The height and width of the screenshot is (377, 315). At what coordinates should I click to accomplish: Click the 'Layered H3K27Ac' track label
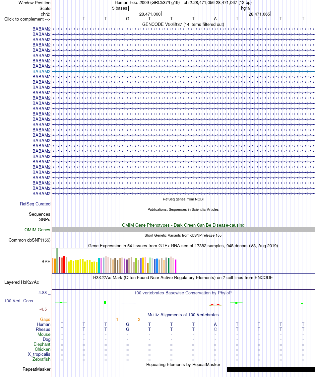pyautogui.click(x=22, y=282)
